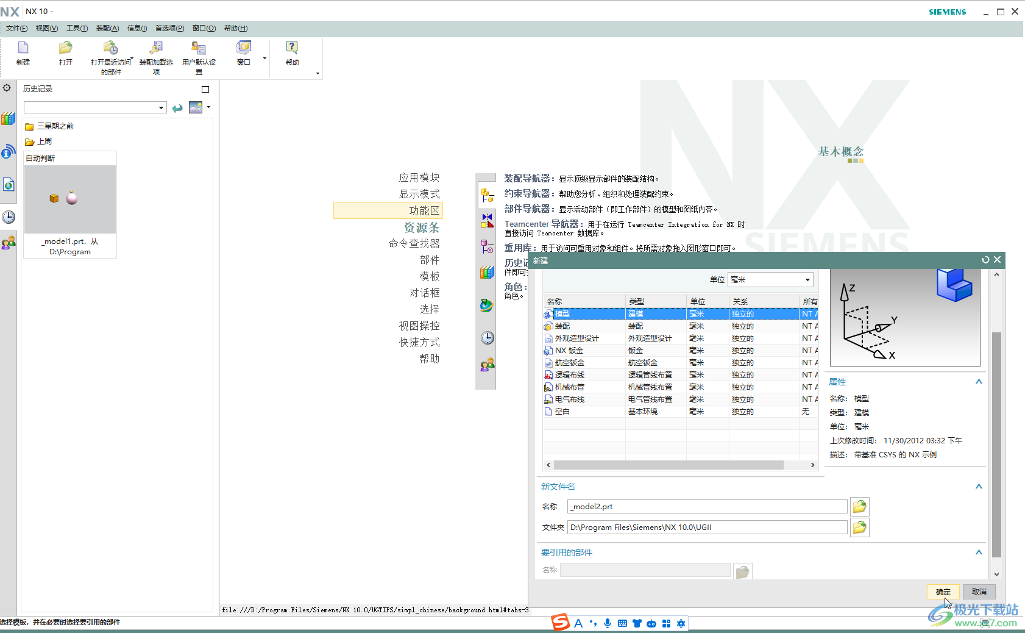Viewport: 1025px width, 633px height.
Task: Click Sogou input method S icon
Action: point(560,622)
